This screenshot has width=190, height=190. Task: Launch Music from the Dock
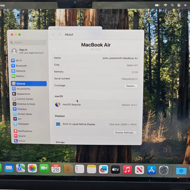[x=127, y=169]
